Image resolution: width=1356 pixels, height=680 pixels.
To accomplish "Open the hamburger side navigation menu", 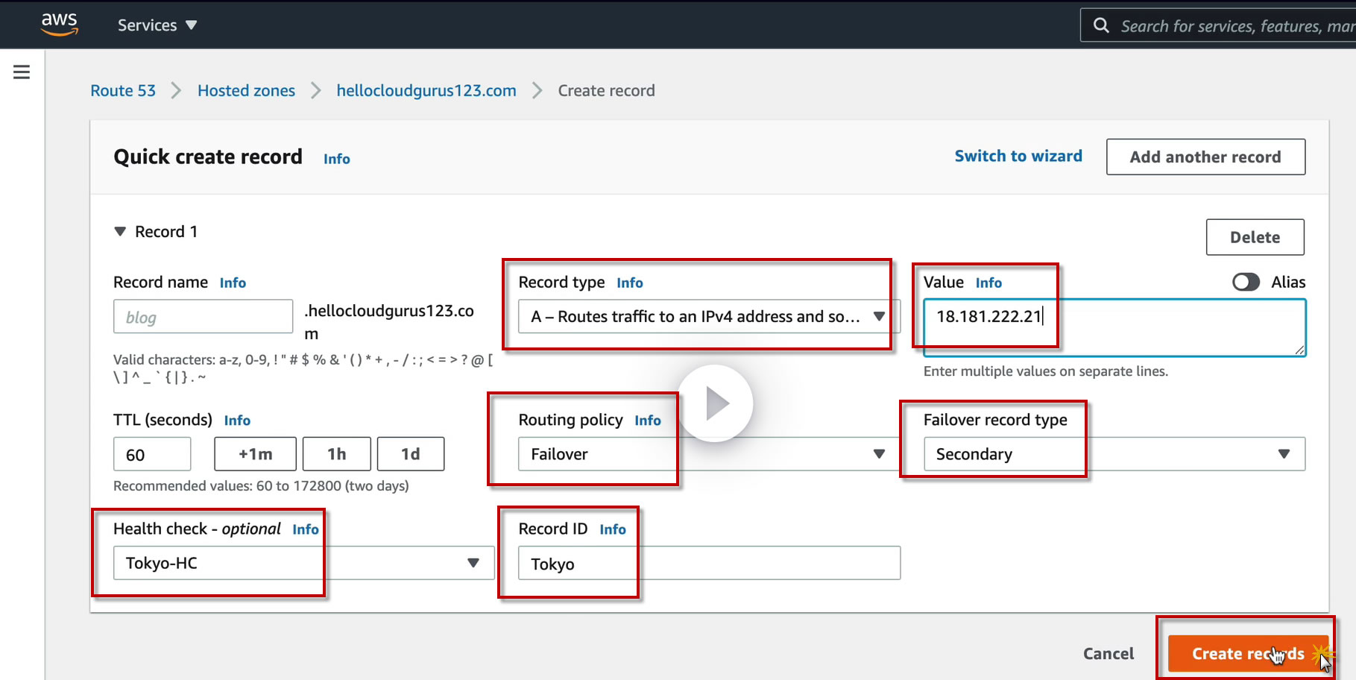I will 22,72.
